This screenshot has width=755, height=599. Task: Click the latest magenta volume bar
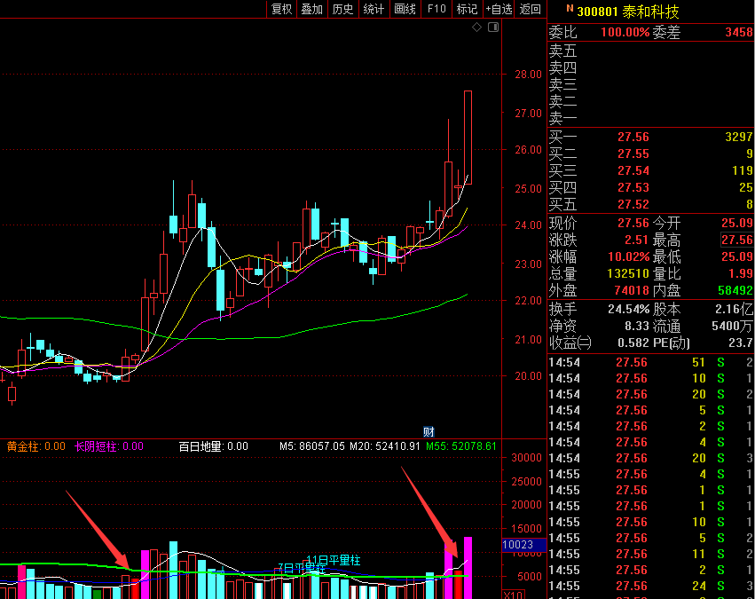(468, 568)
